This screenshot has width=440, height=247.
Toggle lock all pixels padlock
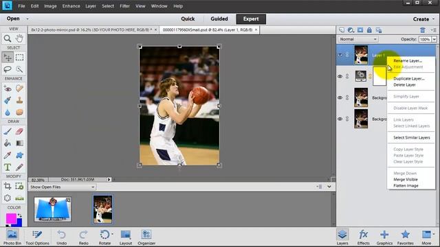[369, 30]
